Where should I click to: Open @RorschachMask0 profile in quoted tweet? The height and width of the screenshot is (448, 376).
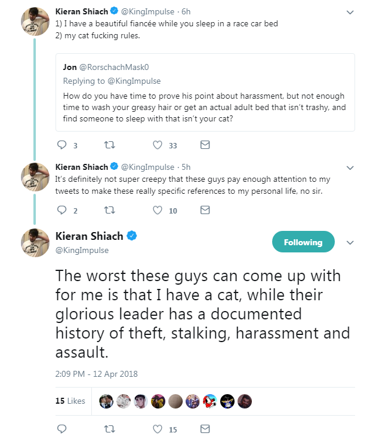pyautogui.click(x=114, y=67)
